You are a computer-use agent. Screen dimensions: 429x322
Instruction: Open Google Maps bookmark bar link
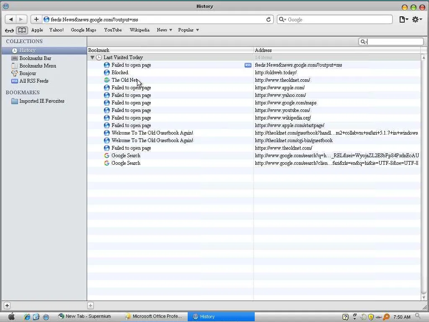pyautogui.click(x=83, y=30)
